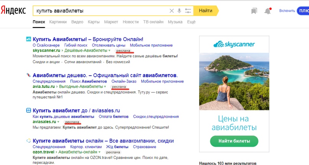Click the tutu.ru favicon beside second result
Image resolution: width=309 pixels, height=165 pixels.
tap(29, 75)
